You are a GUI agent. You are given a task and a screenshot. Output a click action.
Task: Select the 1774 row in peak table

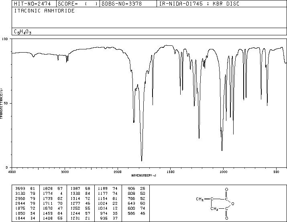click(53, 193)
